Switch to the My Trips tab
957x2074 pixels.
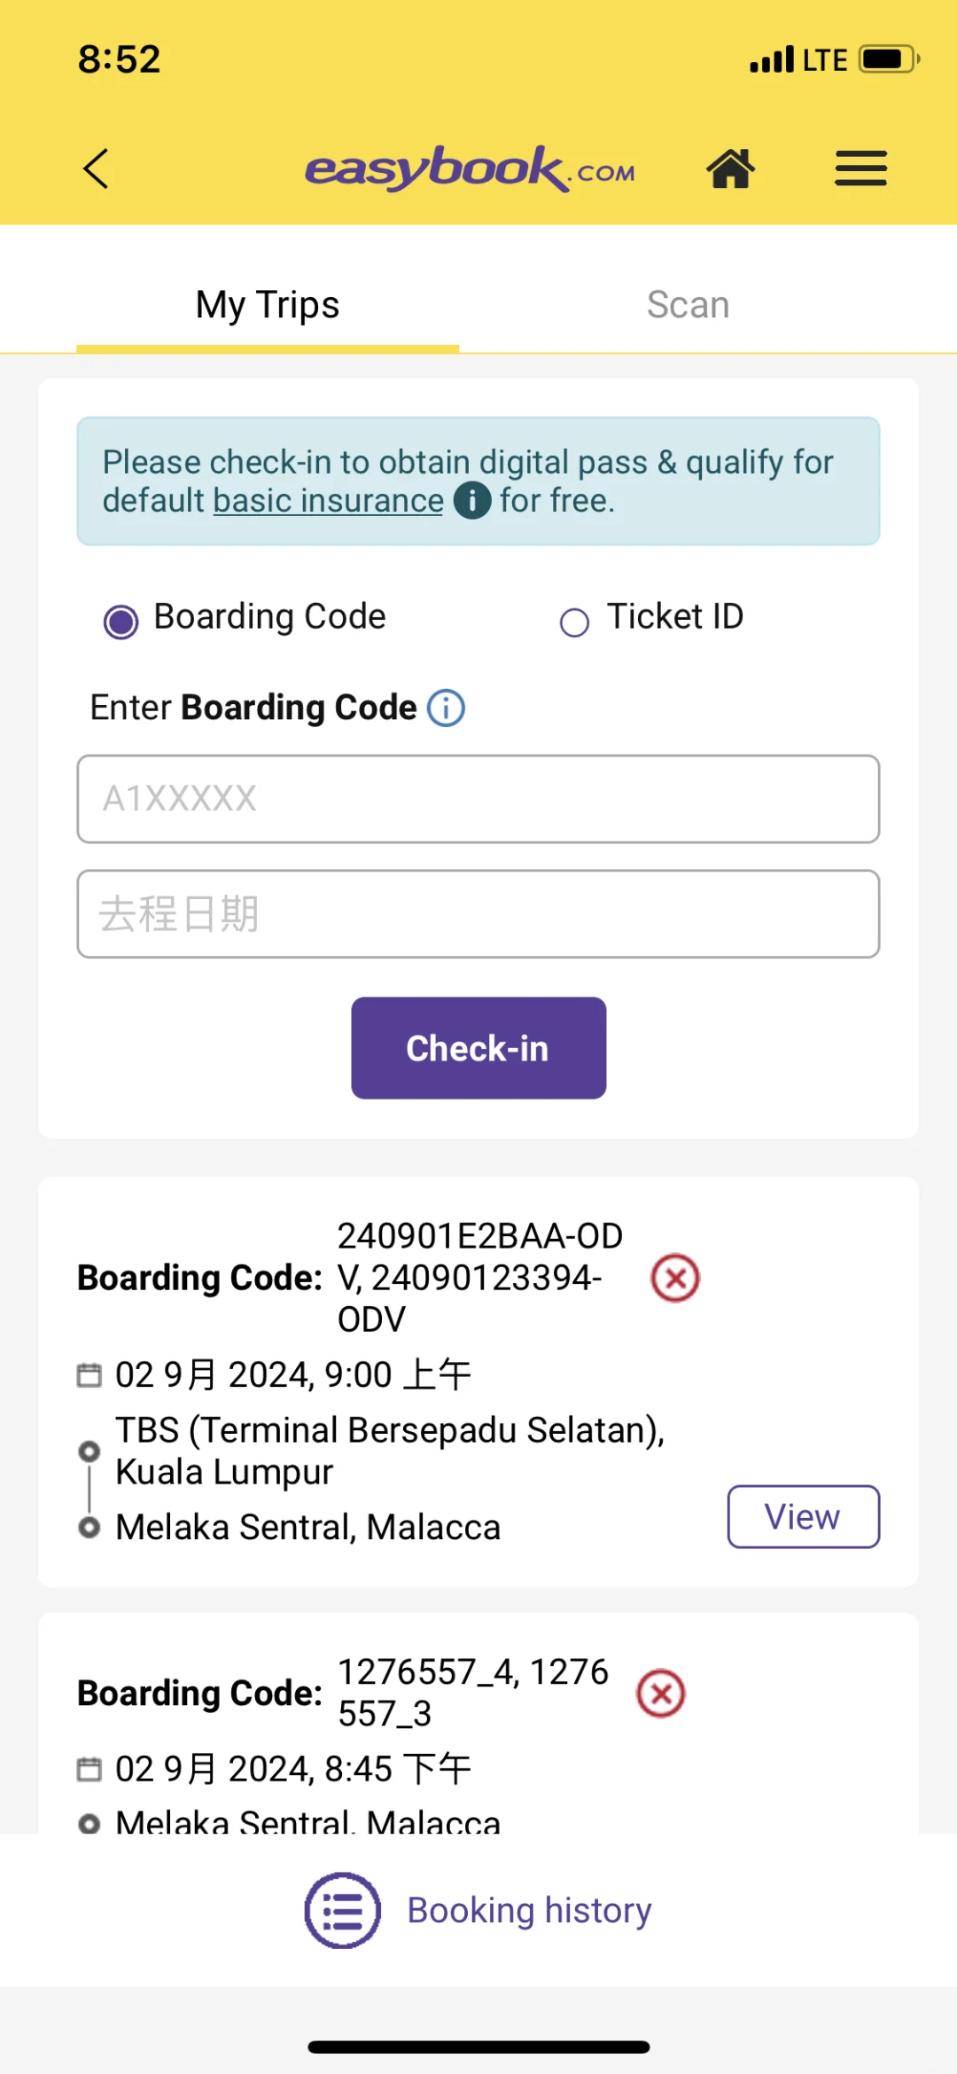point(268,306)
